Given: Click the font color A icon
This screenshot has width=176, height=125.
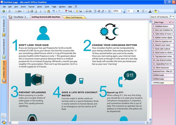Looking at the screenshot, I should click(x=150, y=11).
